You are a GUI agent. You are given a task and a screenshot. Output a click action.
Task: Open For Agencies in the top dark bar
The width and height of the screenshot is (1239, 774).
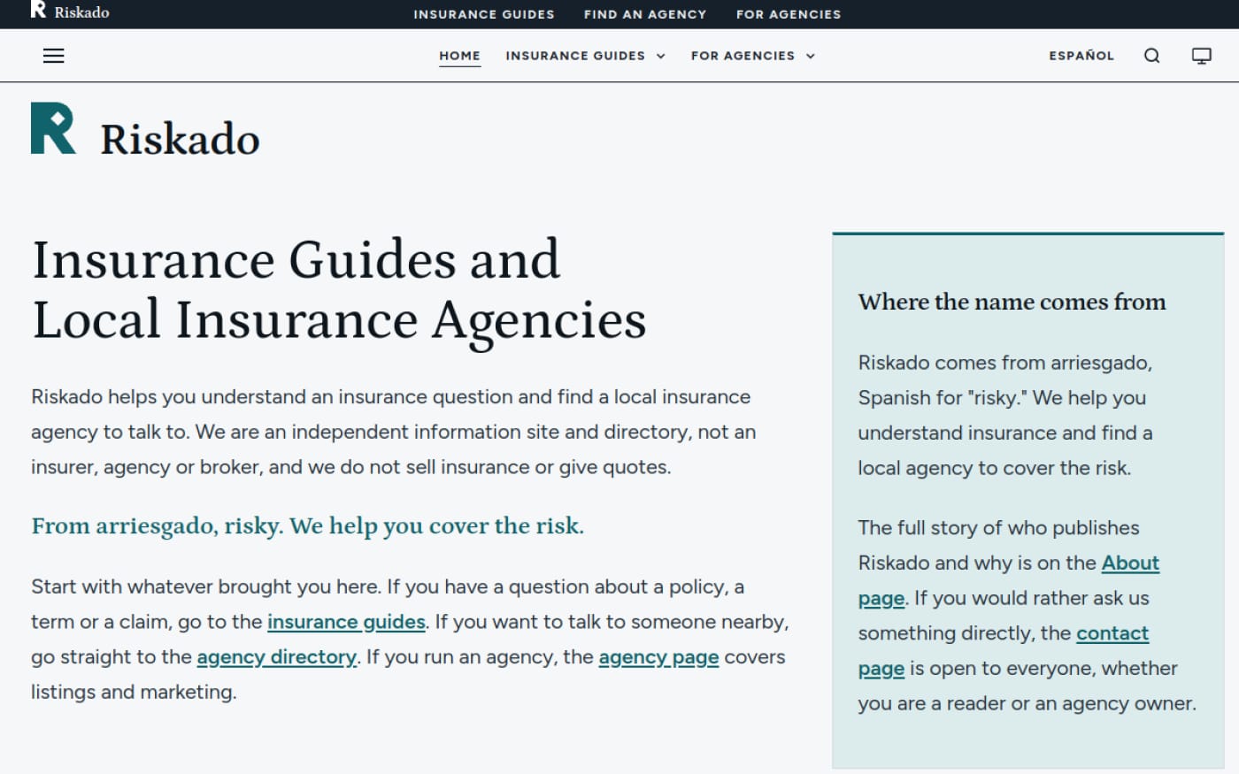(x=789, y=14)
